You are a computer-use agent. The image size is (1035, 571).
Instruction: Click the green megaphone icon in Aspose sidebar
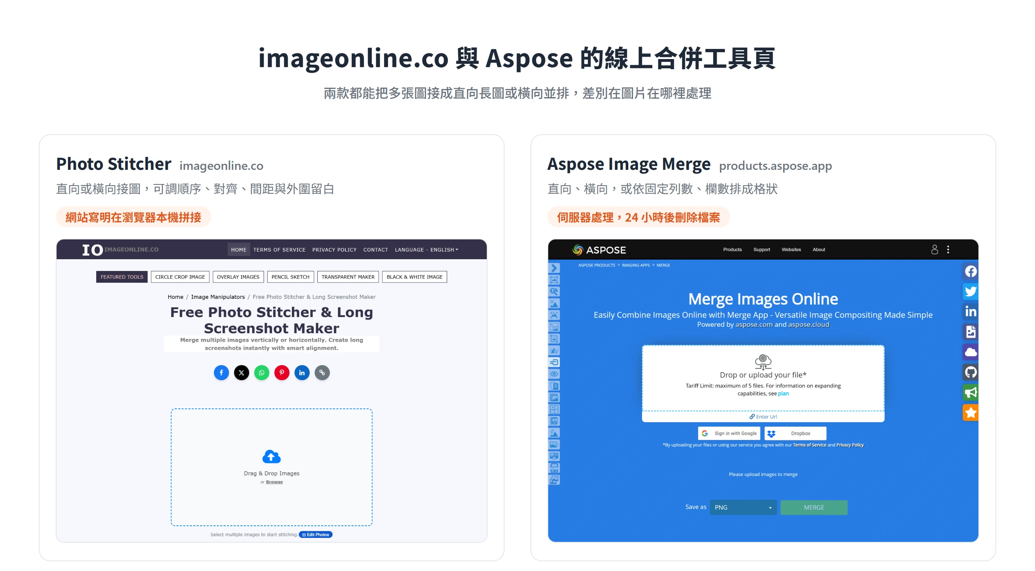(x=970, y=392)
